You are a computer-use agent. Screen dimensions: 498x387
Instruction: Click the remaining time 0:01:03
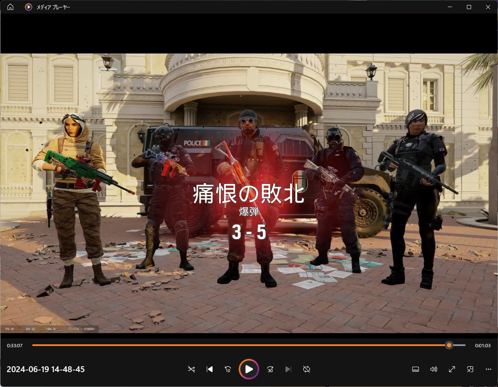click(483, 346)
